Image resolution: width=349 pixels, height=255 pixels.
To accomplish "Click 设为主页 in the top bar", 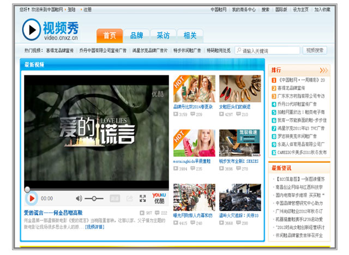I will tap(300, 10).
